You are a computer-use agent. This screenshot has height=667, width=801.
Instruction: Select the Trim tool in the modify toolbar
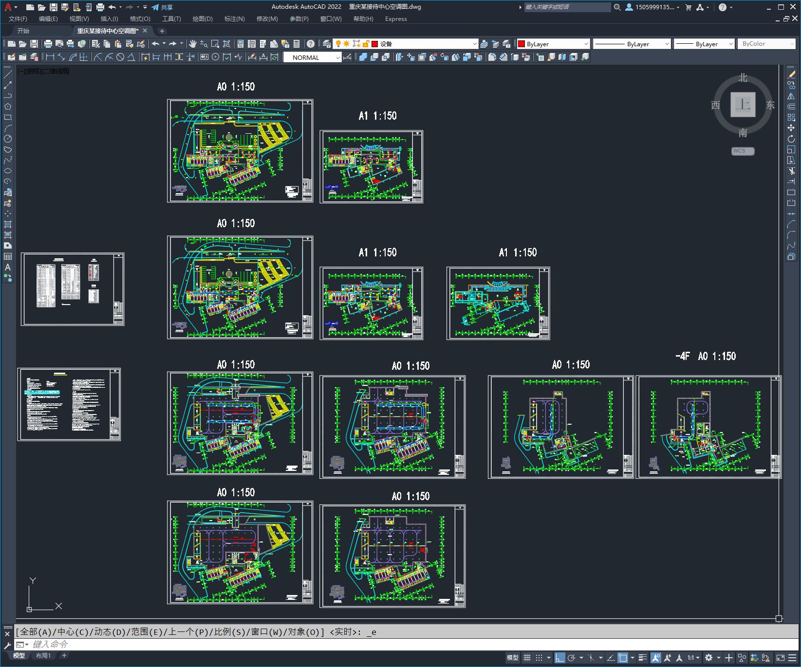791,171
